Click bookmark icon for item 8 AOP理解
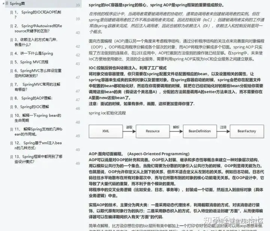 (x=12, y=98)
